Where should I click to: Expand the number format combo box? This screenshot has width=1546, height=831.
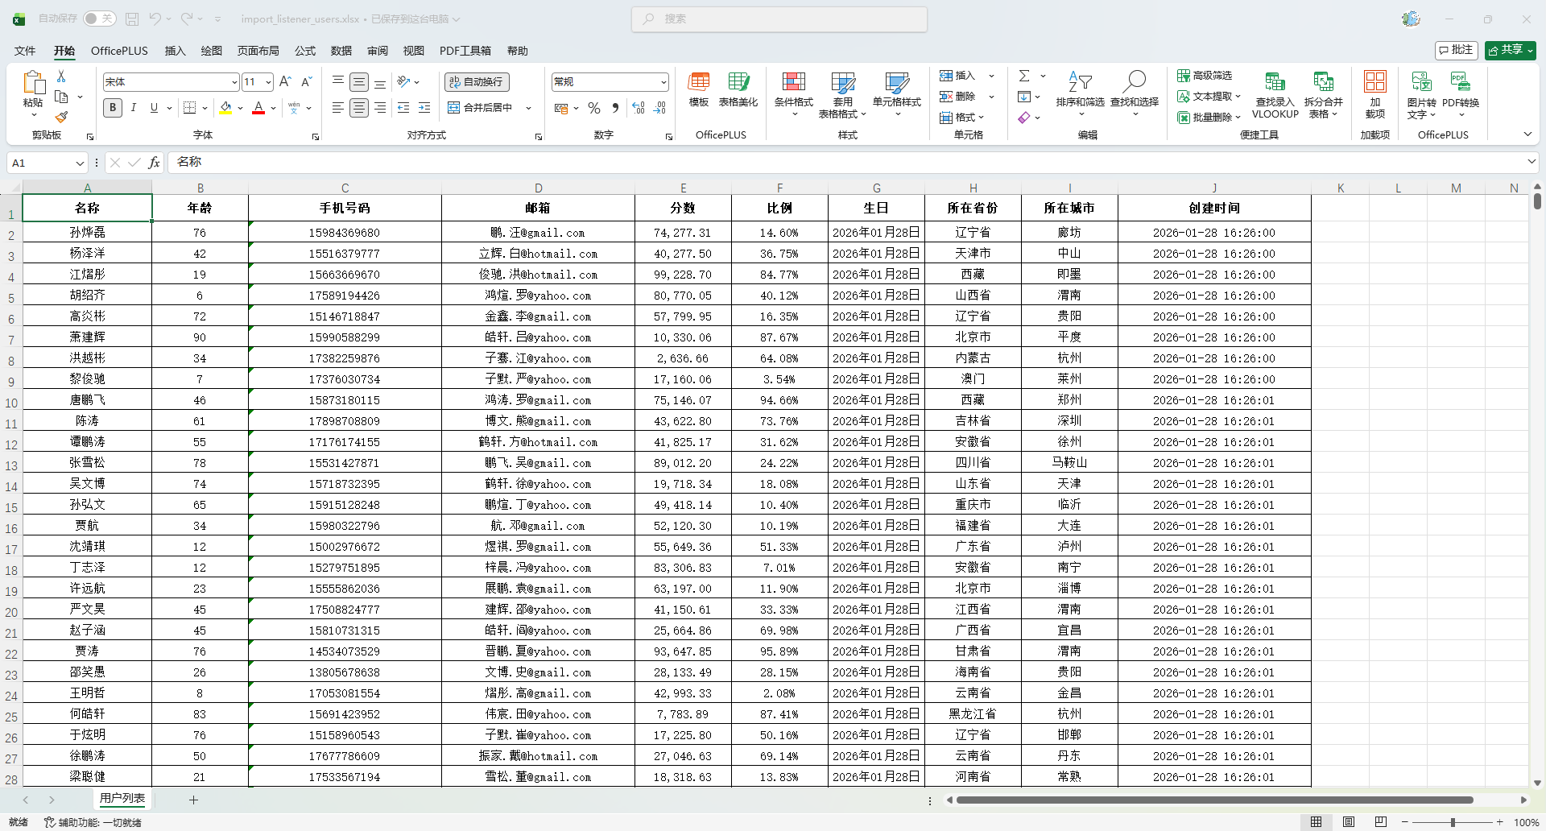click(663, 82)
